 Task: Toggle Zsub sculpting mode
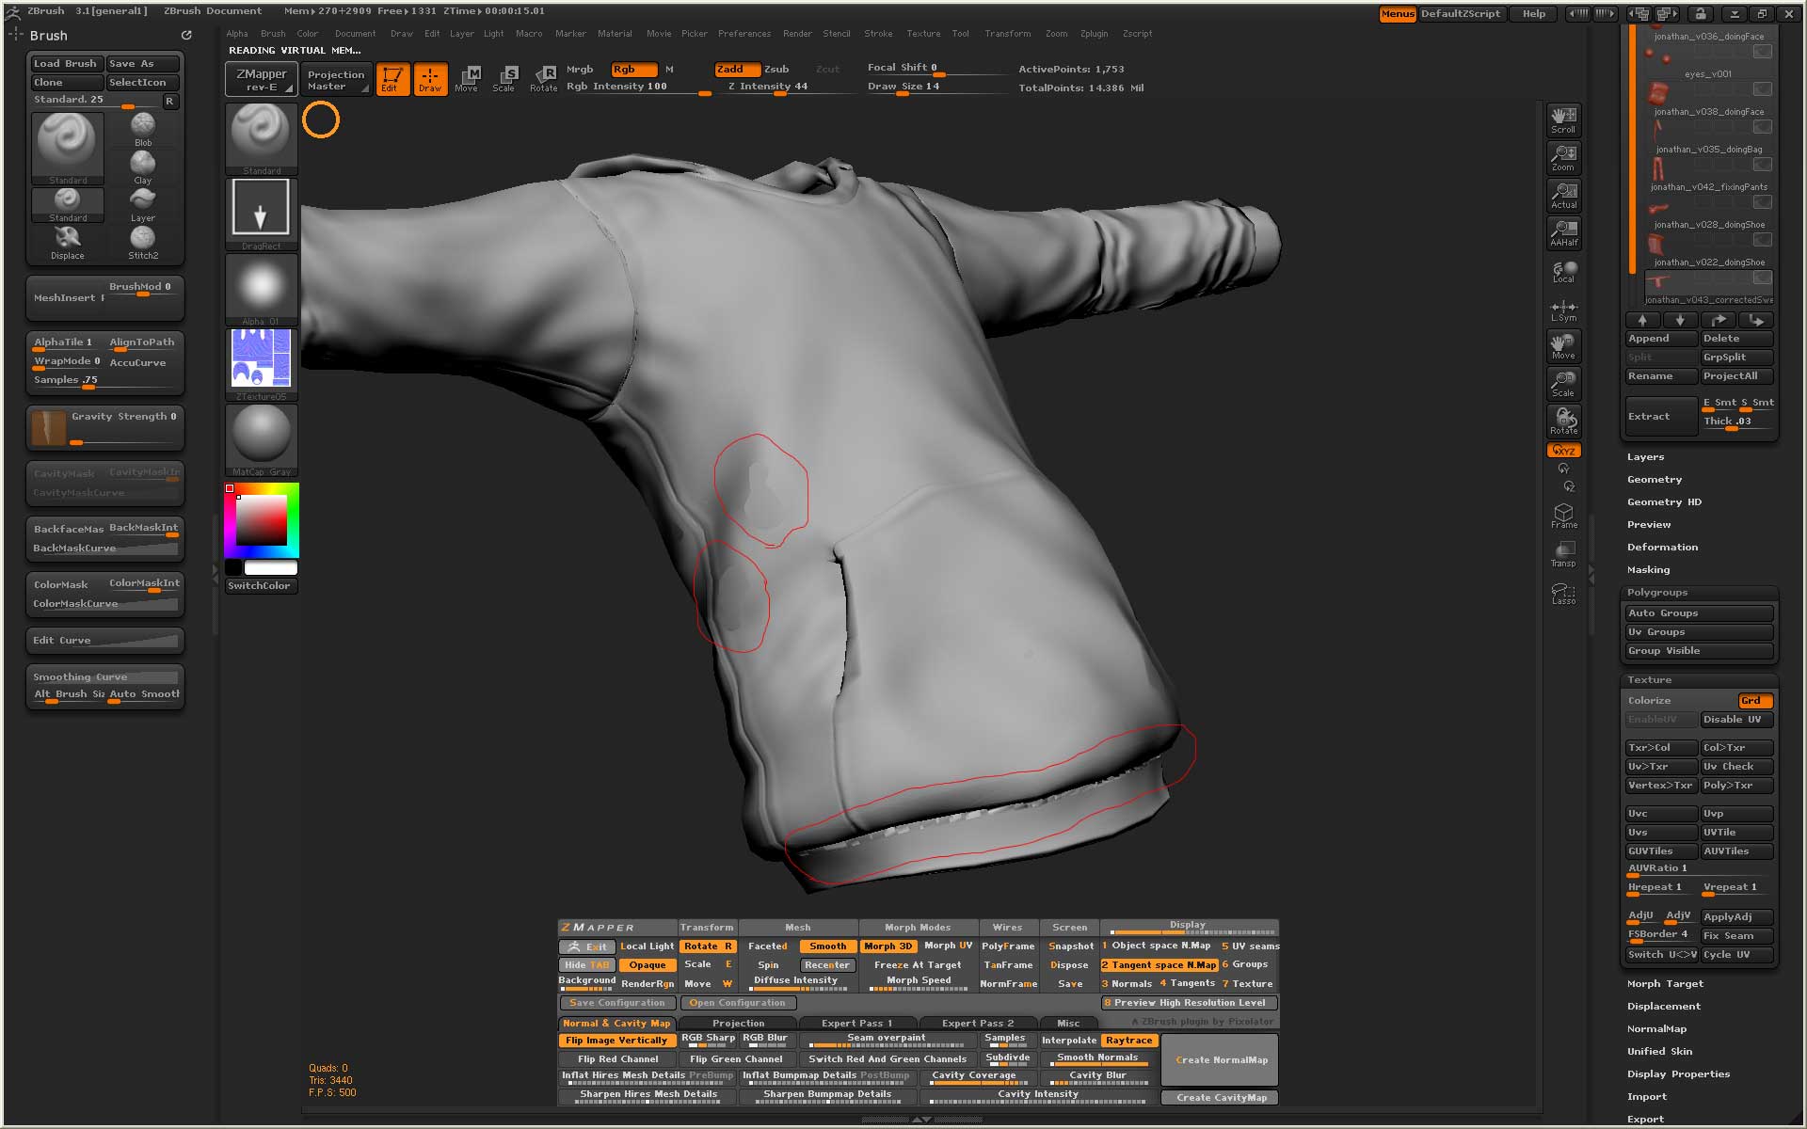coord(776,69)
